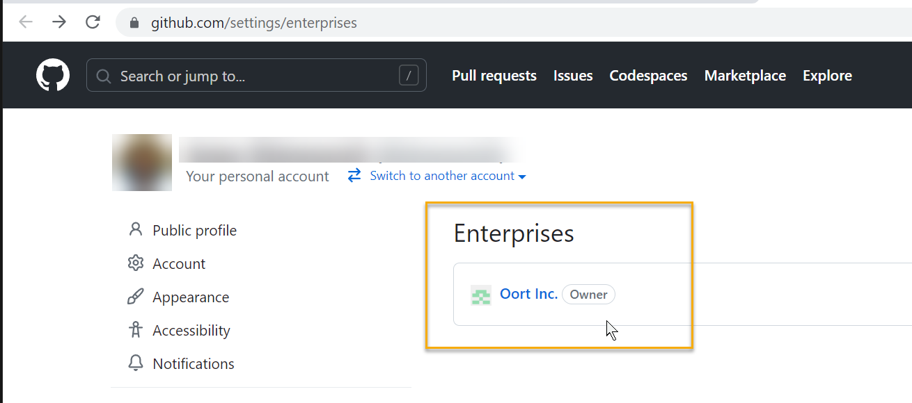Open the Explore header link
This screenshot has height=403, width=912.
click(x=827, y=76)
